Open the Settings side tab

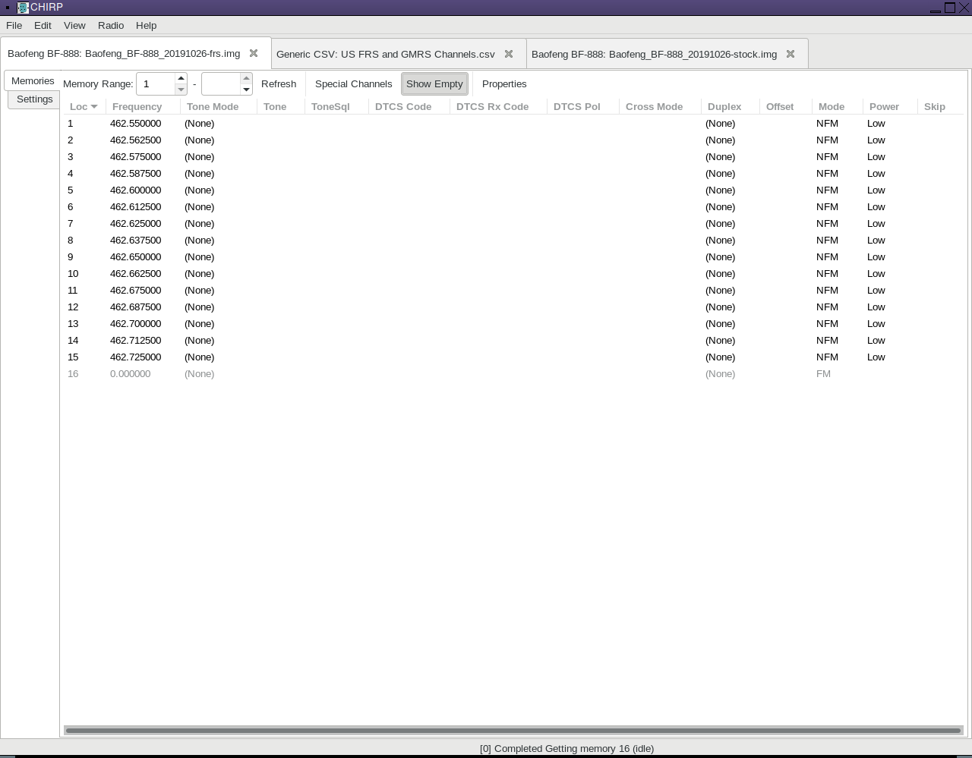34,99
